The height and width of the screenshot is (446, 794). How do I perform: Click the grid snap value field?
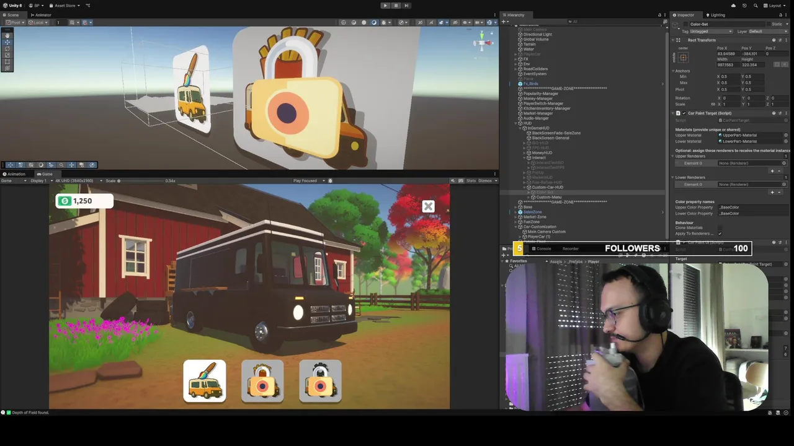(61, 22)
